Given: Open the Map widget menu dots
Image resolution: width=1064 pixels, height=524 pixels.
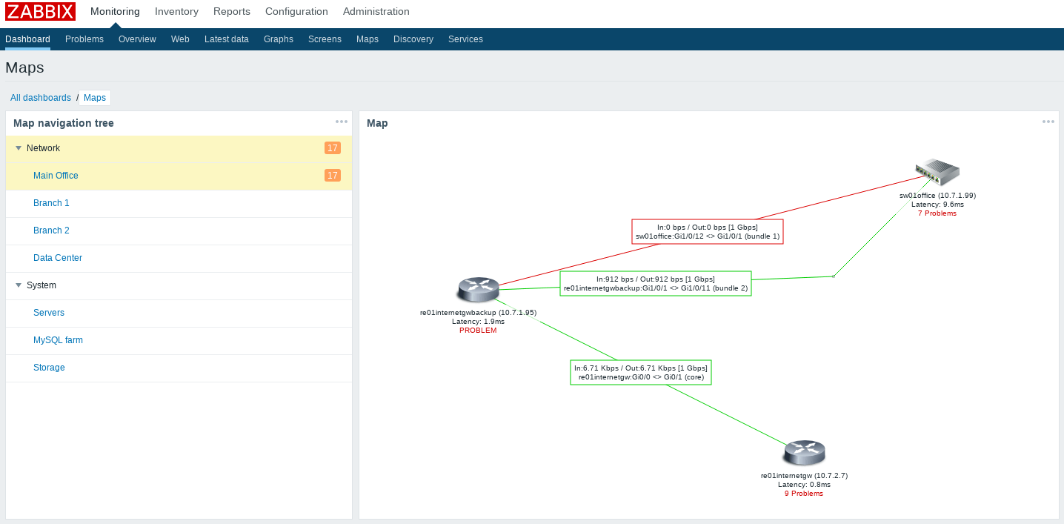Looking at the screenshot, I should [1048, 122].
